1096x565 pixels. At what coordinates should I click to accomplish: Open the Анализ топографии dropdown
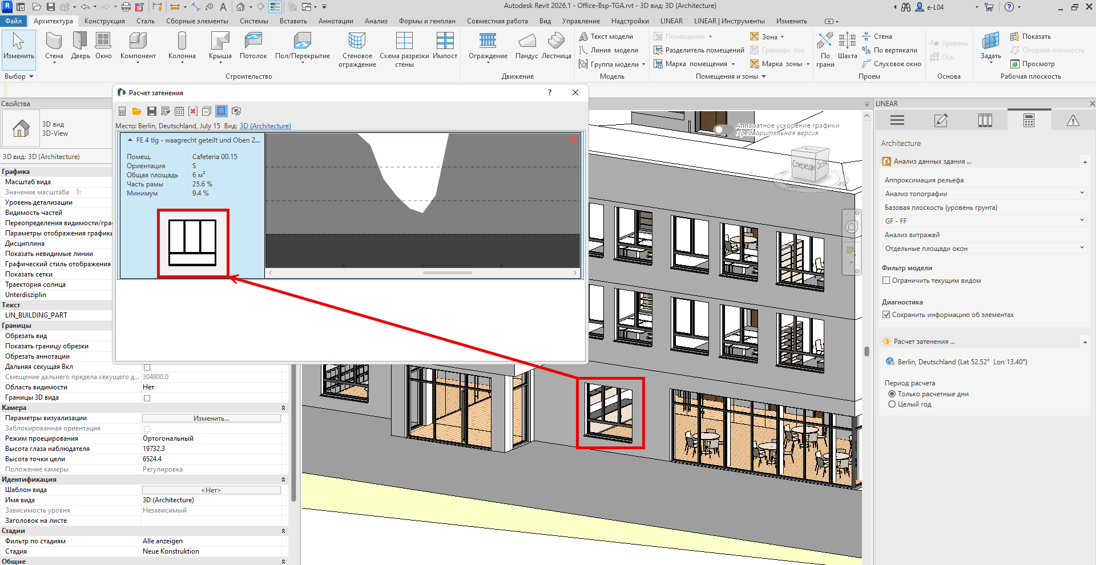point(984,194)
